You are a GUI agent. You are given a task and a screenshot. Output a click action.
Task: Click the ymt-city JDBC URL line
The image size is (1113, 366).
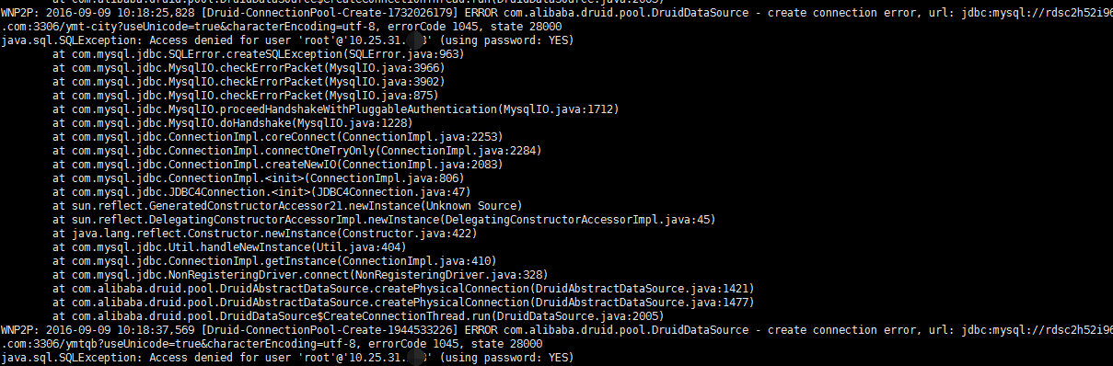tap(281, 28)
